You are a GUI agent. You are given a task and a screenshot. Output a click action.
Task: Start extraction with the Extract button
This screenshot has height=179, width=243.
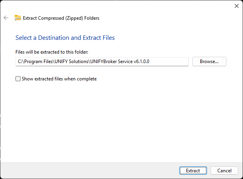point(193,170)
